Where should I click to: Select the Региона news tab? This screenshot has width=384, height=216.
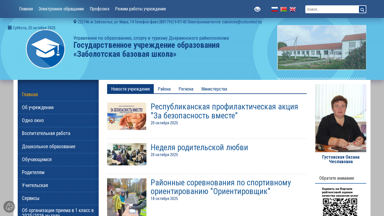(186, 89)
